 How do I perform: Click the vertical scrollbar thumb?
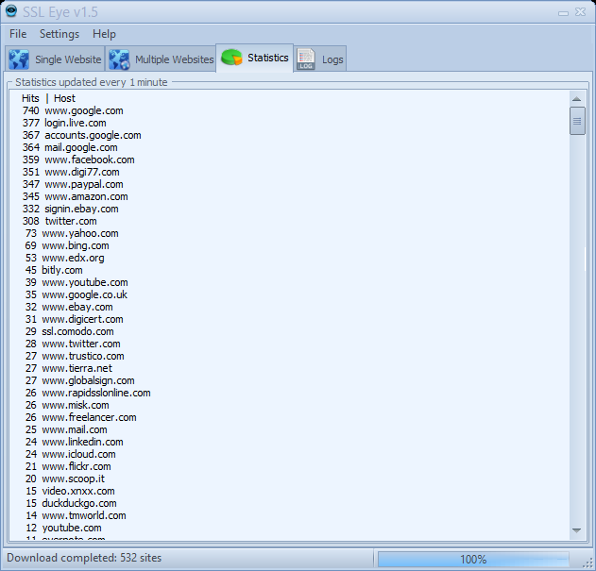click(x=577, y=121)
